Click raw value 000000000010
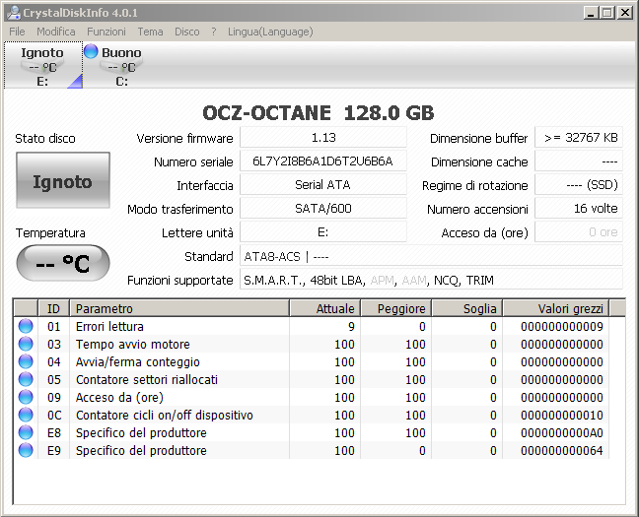This screenshot has height=517, width=639. (x=561, y=416)
